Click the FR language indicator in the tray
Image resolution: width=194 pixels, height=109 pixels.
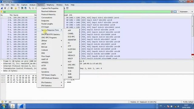[x=161, y=106]
